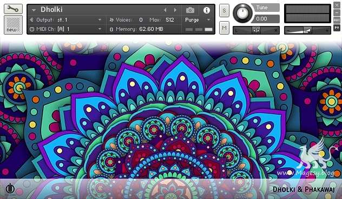Toggle the AUX sends button
342x199 pixels.
click(337, 20)
